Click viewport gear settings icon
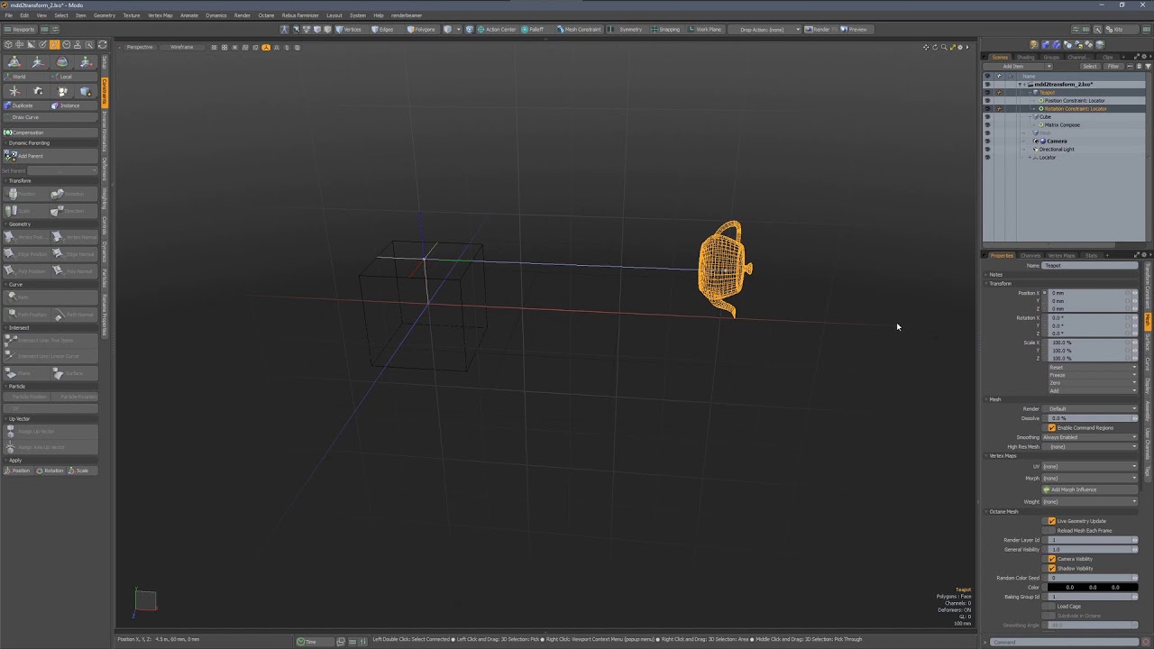 pos(960,47)
